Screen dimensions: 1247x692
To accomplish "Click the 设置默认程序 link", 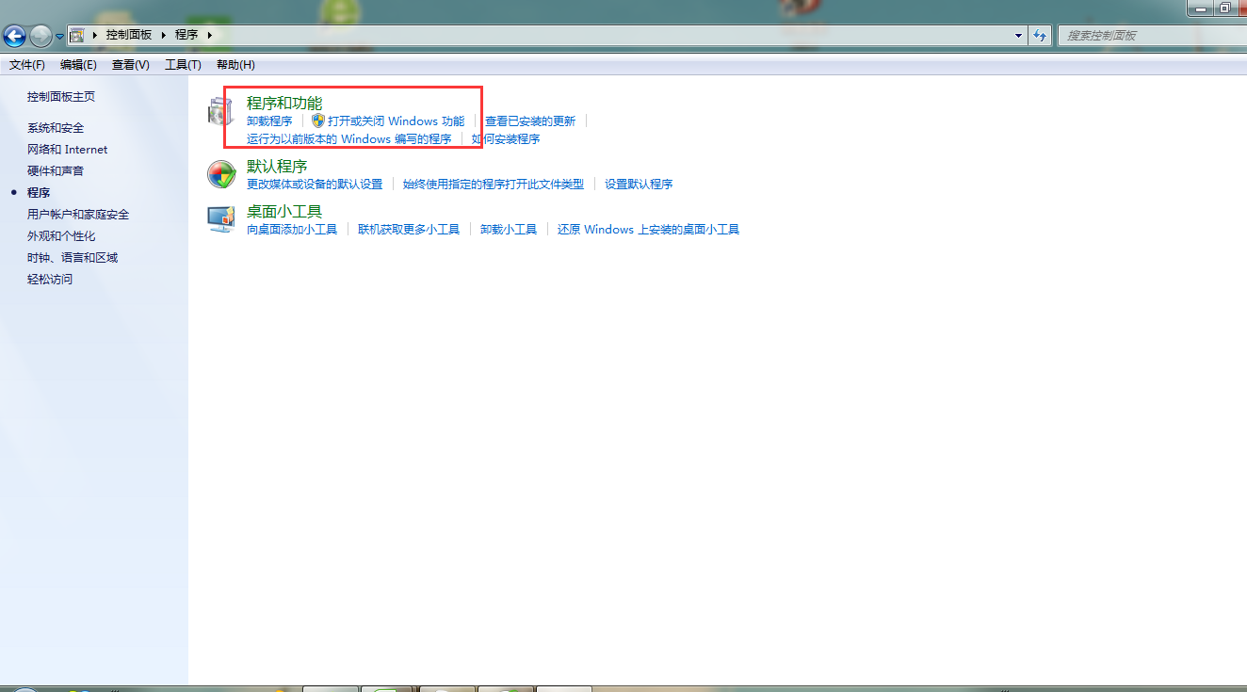I will (x=639, y=185).
